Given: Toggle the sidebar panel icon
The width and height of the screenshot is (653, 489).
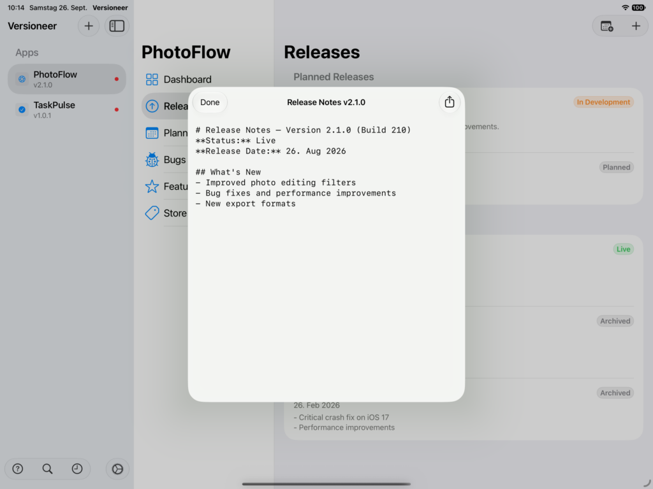Looking at the screenshot, I should 117,25.
